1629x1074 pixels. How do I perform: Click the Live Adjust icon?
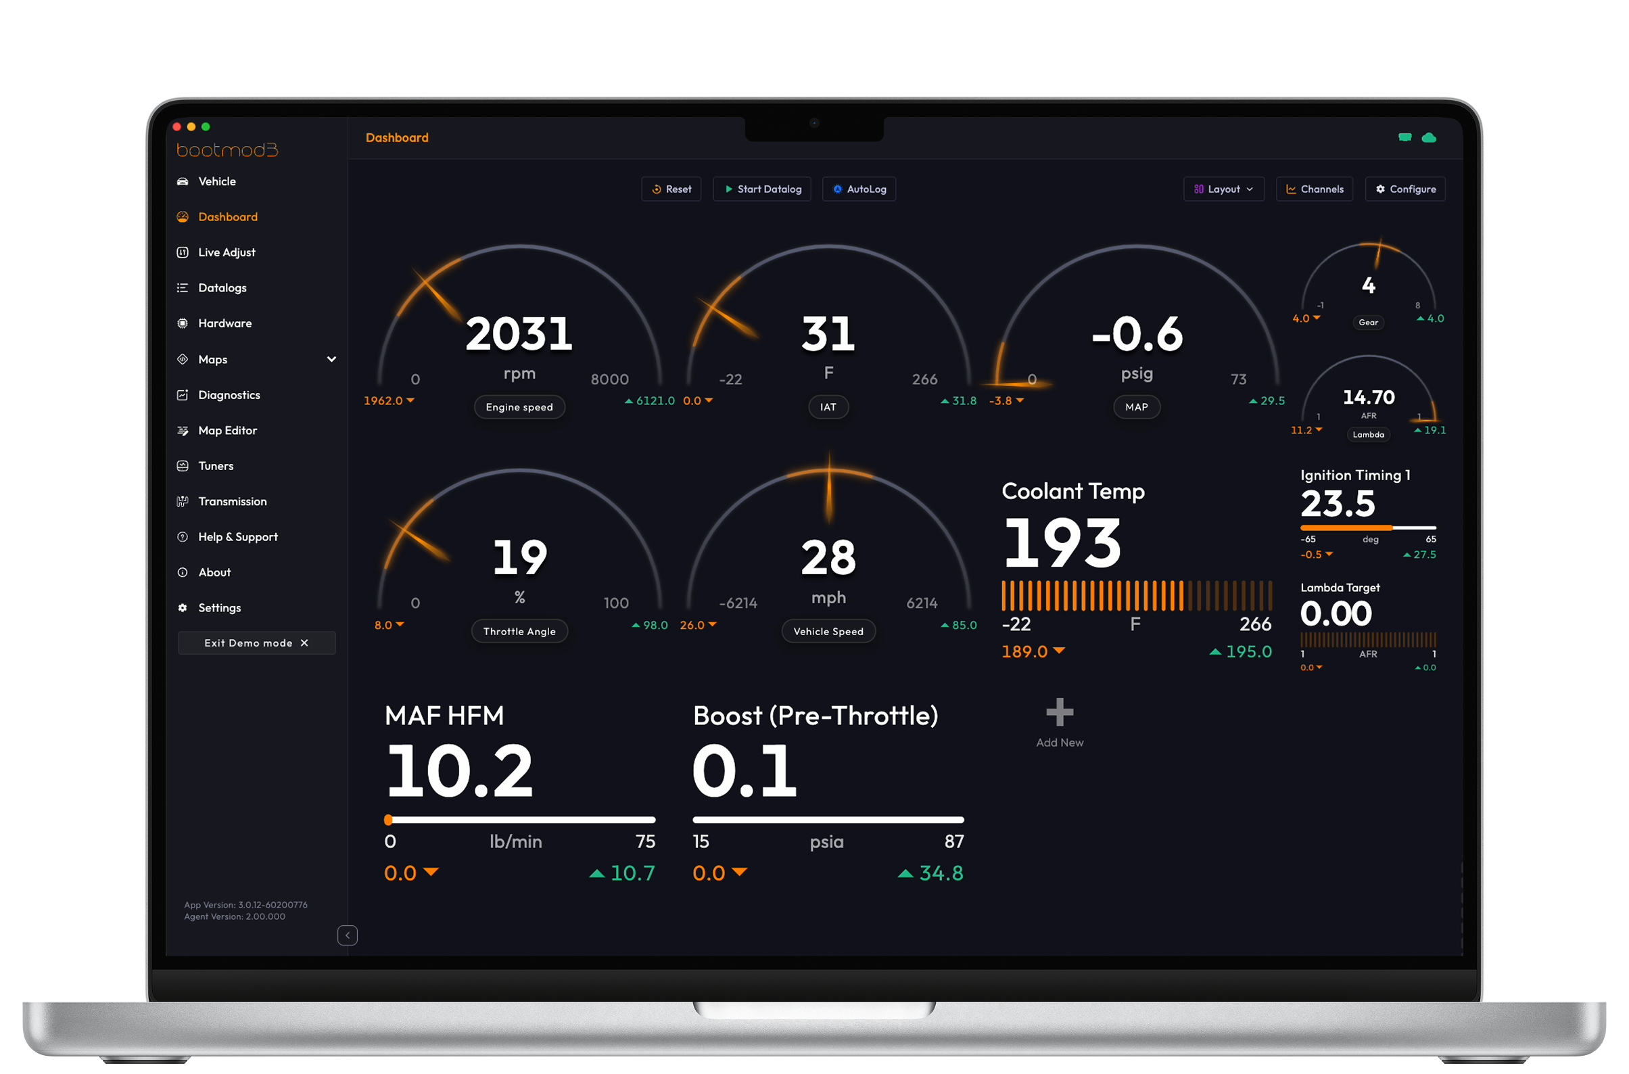(x=183, y=253)
